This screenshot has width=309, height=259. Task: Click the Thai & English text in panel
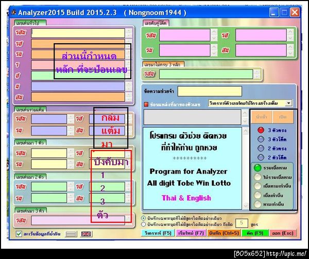coord(186,198)
